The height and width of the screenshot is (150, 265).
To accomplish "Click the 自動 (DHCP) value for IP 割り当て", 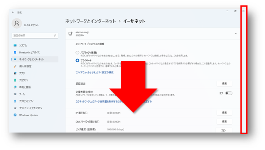I will [x=114, y=113].
